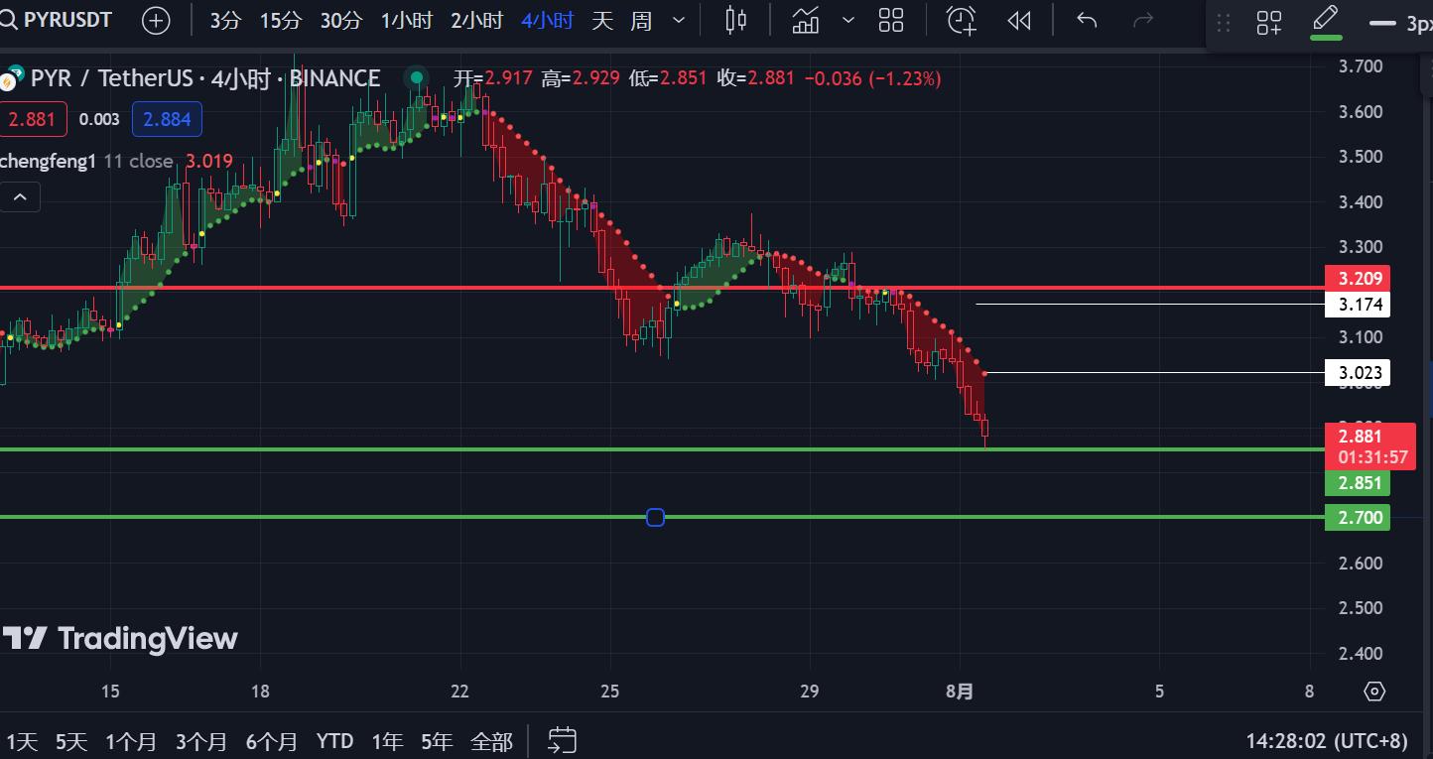Click the 0.003 spread value
This screenshot has height=759, width=1433.
[99, 119]
